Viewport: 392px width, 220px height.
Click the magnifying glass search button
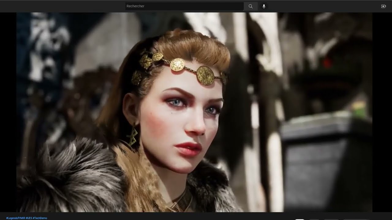[x=251, y=6]
